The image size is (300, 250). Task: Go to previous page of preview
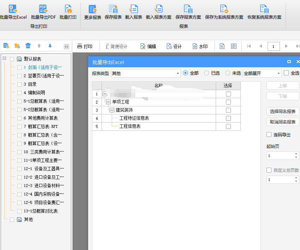[261, 46]
